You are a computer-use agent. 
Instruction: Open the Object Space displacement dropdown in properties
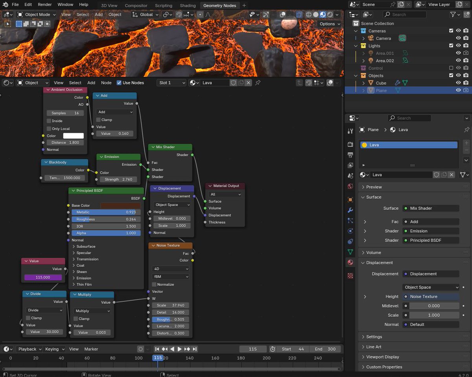pyautogui.click(x=431, y=287)
